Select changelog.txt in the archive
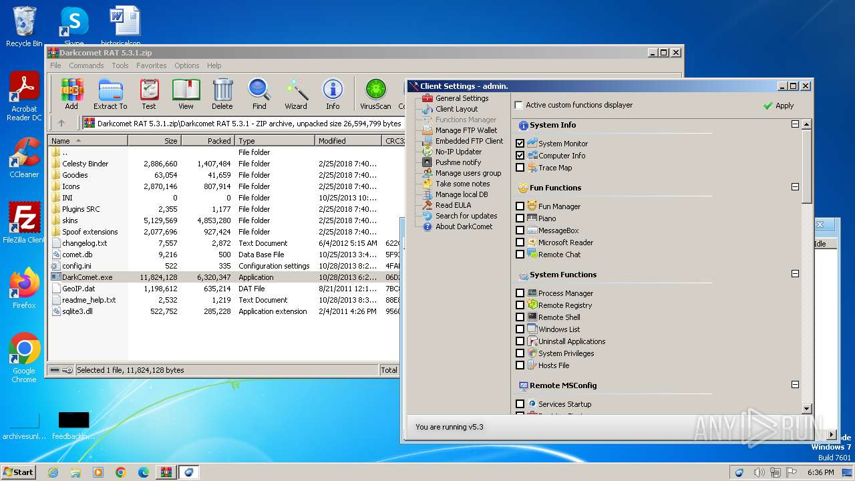Viewport: 855px width, 481px height. [x=84, y=243]
